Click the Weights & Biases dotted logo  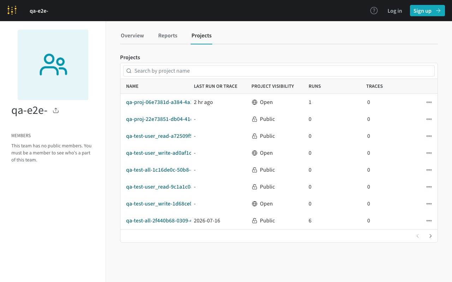click(12, 11)
